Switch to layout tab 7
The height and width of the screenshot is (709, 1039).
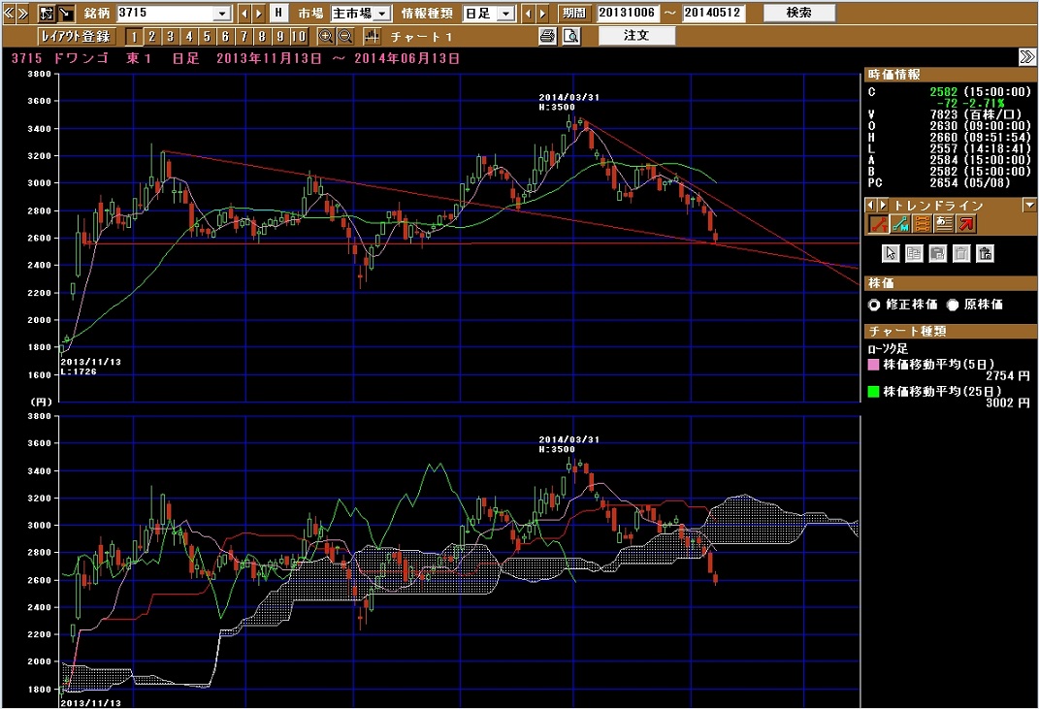click(x=244, y=37)
